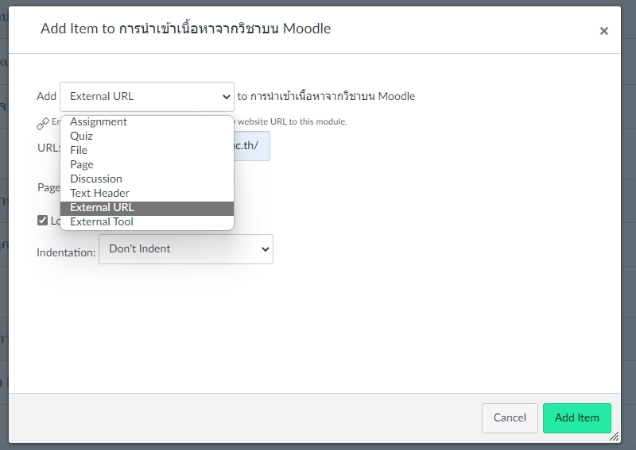636x450 pixels.
Task: Click the URL field label
Action: (x=48, y=147)
